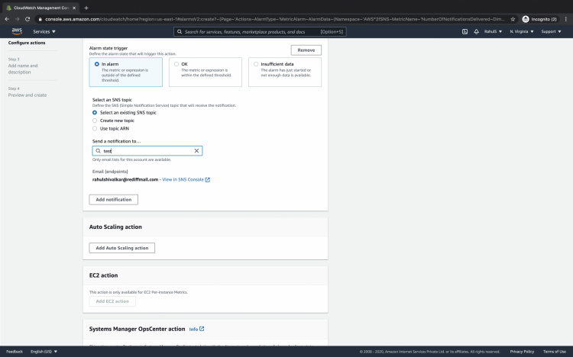Image resolution: width=573 pixels, height=357 pixels.
Task: Open the View in SNS Console link
Action: pyautogui.click(x=186, y=179)
